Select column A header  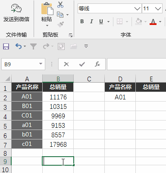coord(27,79)
